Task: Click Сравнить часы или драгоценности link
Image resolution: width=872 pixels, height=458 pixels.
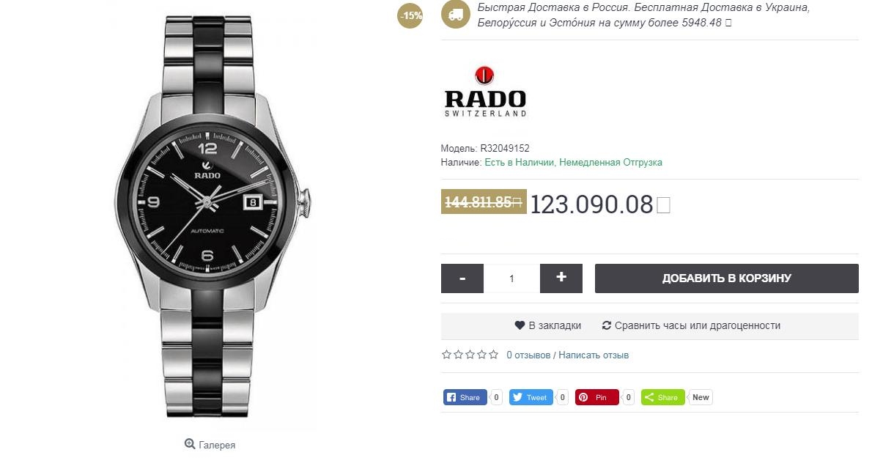Action: pos(691,325)
